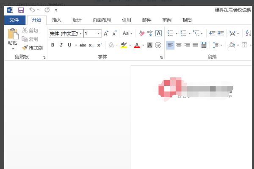Click the paragraph shading paint bucket

(x=232, y=45)
